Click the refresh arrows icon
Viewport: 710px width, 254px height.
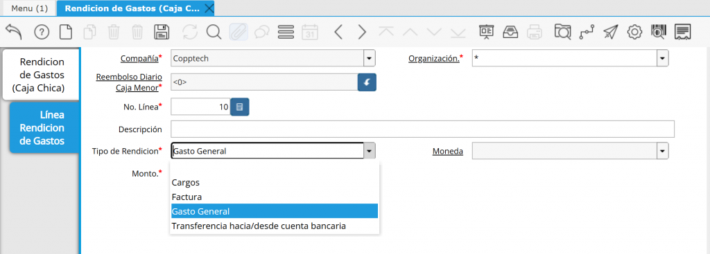pyautogui.click(x=190, y=32)
